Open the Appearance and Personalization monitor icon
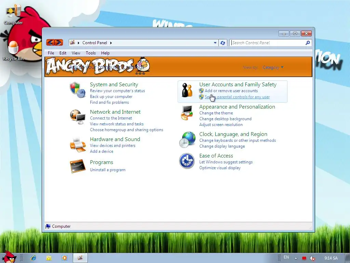The width and height of the screenshot is (350, 263). (187, 112)
